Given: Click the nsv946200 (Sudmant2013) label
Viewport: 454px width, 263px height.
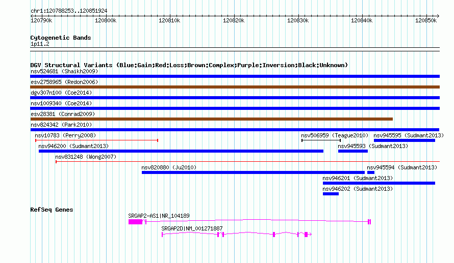Looking at the screenshot, I should tap(73, 146).
